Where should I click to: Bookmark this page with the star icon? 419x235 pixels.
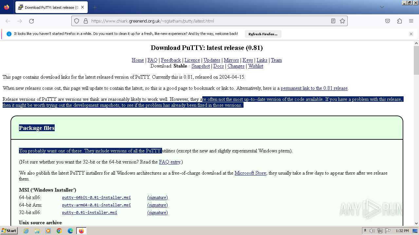[x=342, y=21]
